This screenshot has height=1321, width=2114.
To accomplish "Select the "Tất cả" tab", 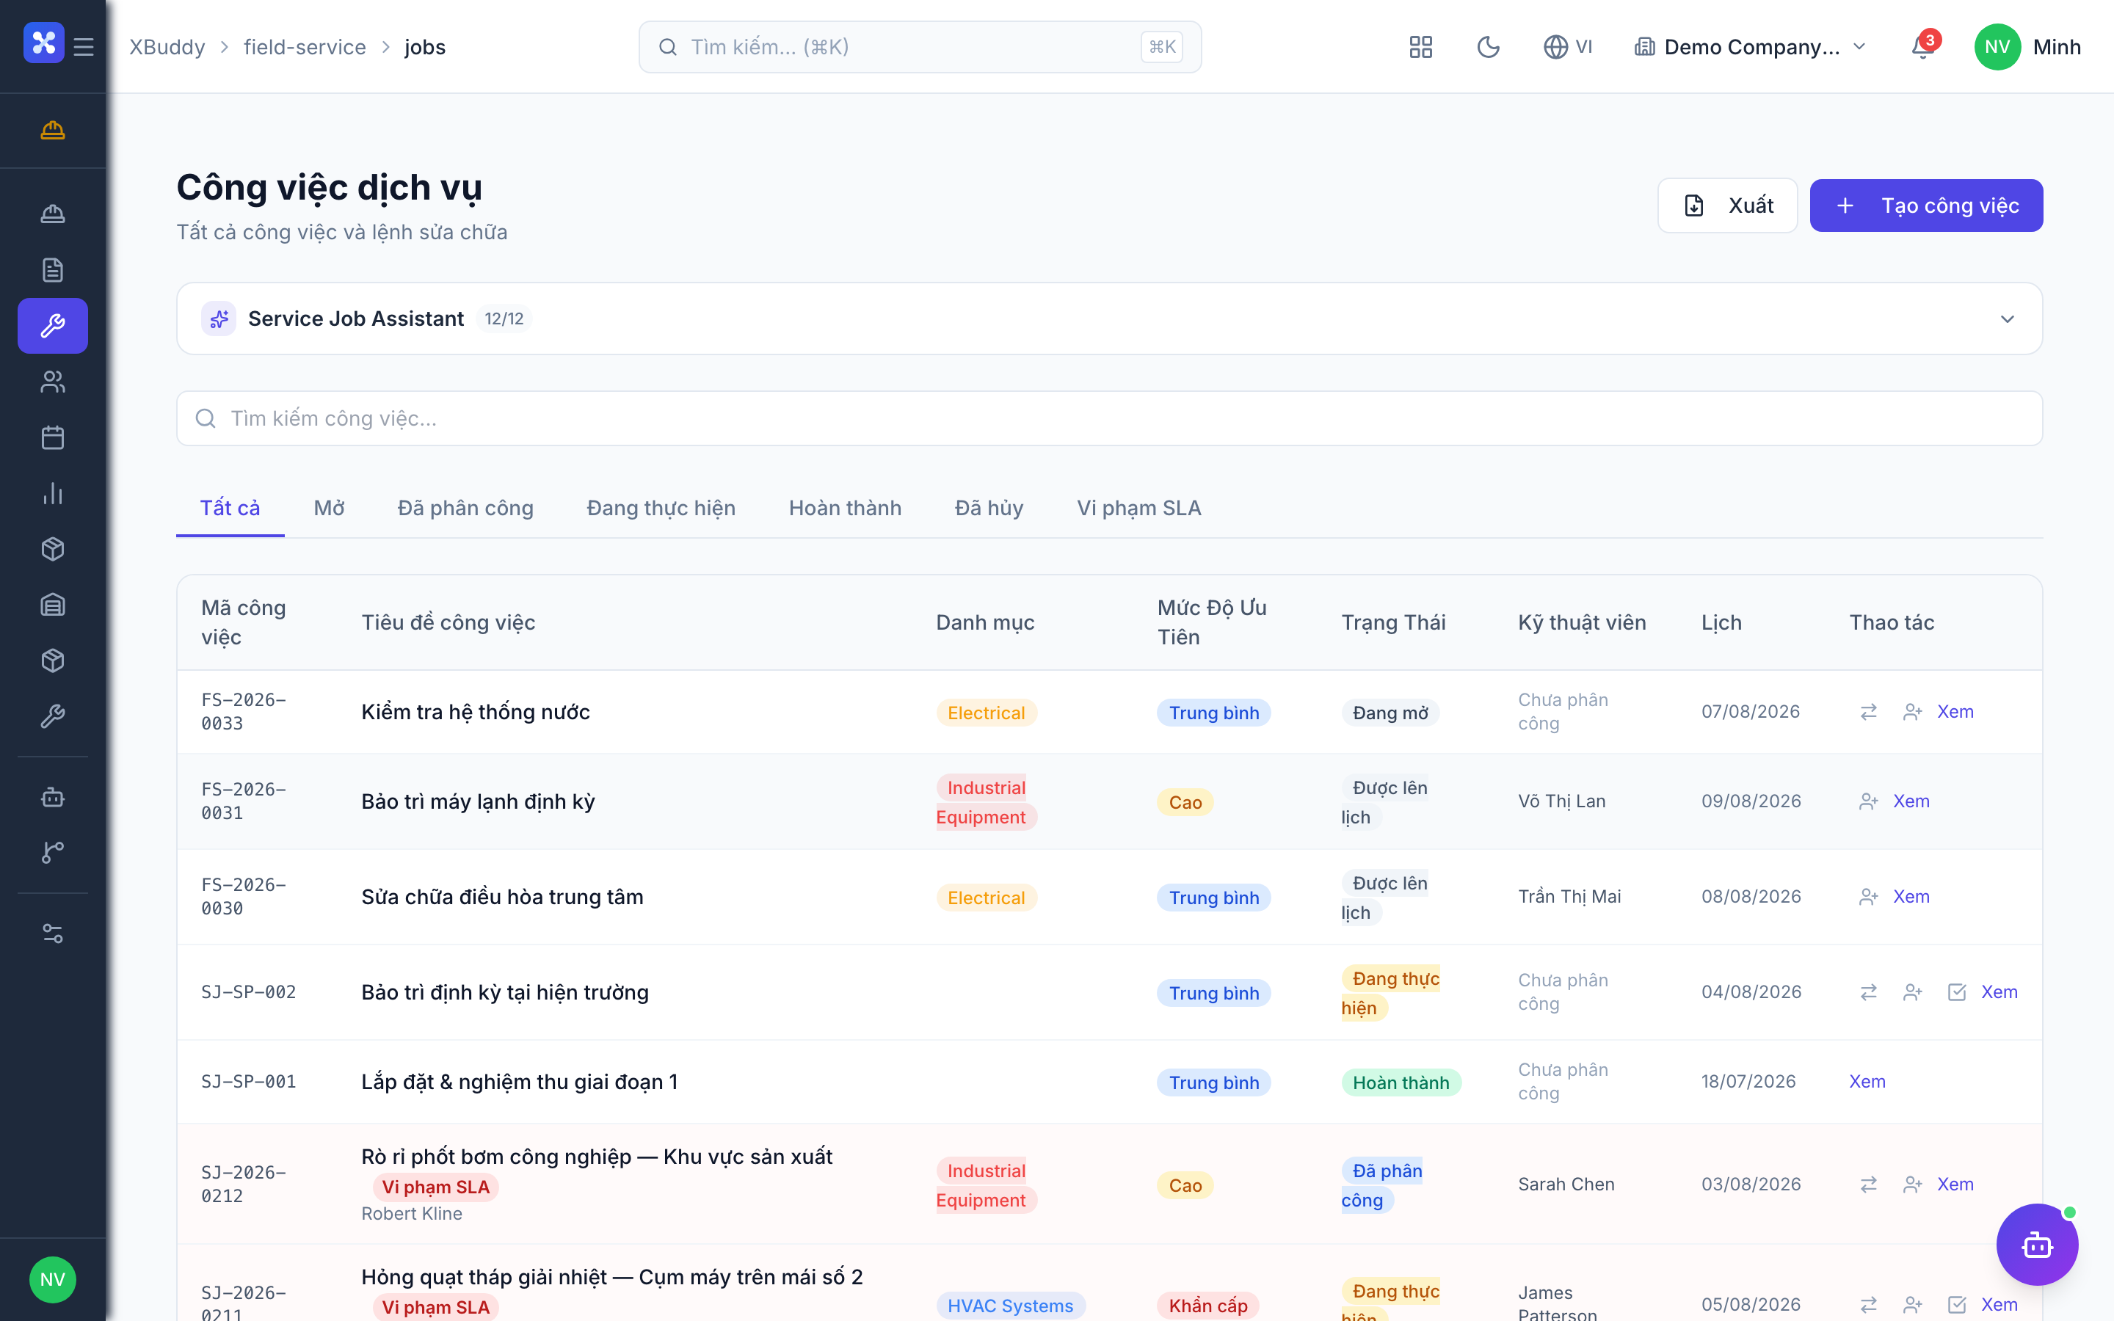I will point(230,509).
